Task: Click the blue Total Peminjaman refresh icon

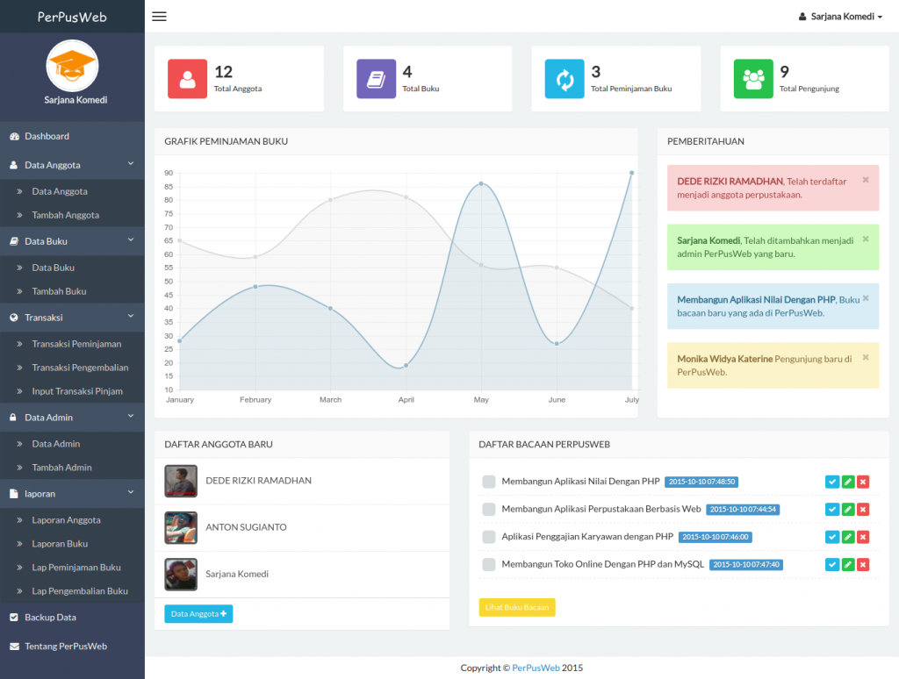Action: [565, 79]
